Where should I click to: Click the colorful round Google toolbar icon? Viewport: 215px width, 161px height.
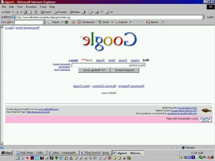tap(66, 22)
